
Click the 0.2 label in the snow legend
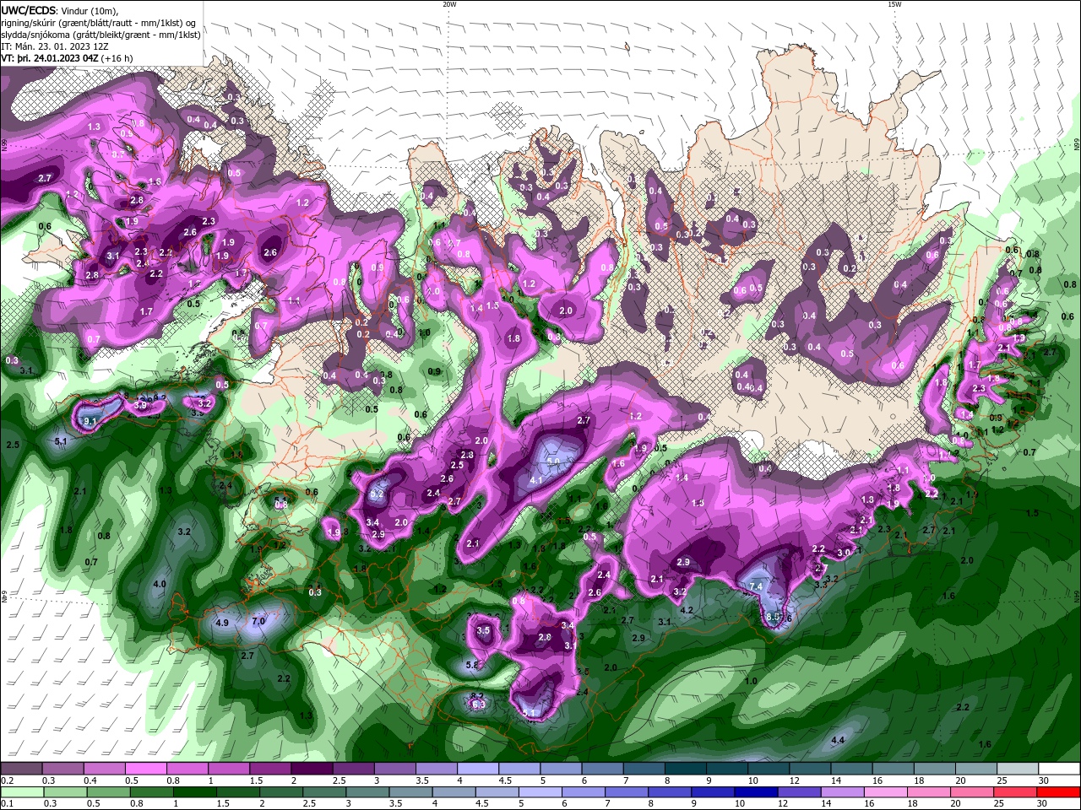[x=7, y=780]
